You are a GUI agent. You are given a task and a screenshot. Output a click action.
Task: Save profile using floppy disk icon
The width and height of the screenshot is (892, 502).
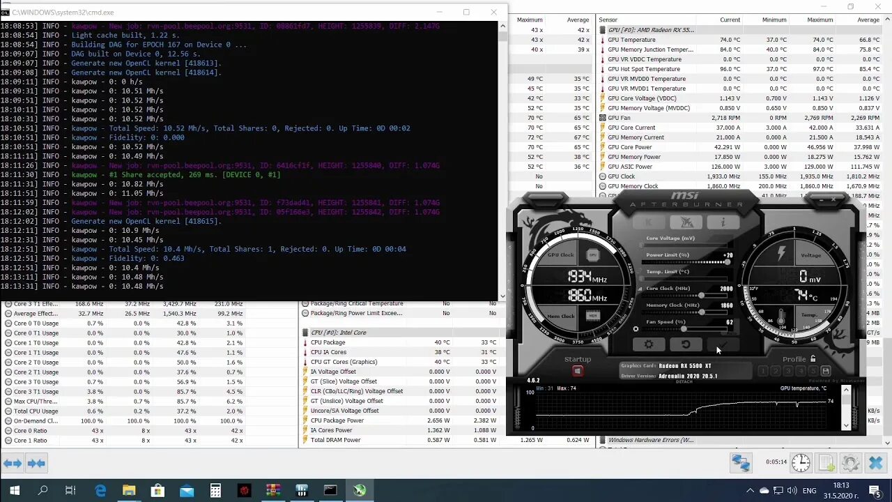pyautogui.click(x=826, y=371)
